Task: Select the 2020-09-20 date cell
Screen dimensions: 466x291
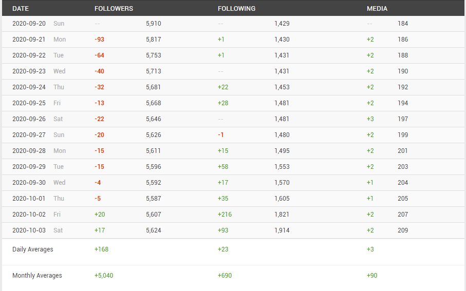Action: [29, 24]
